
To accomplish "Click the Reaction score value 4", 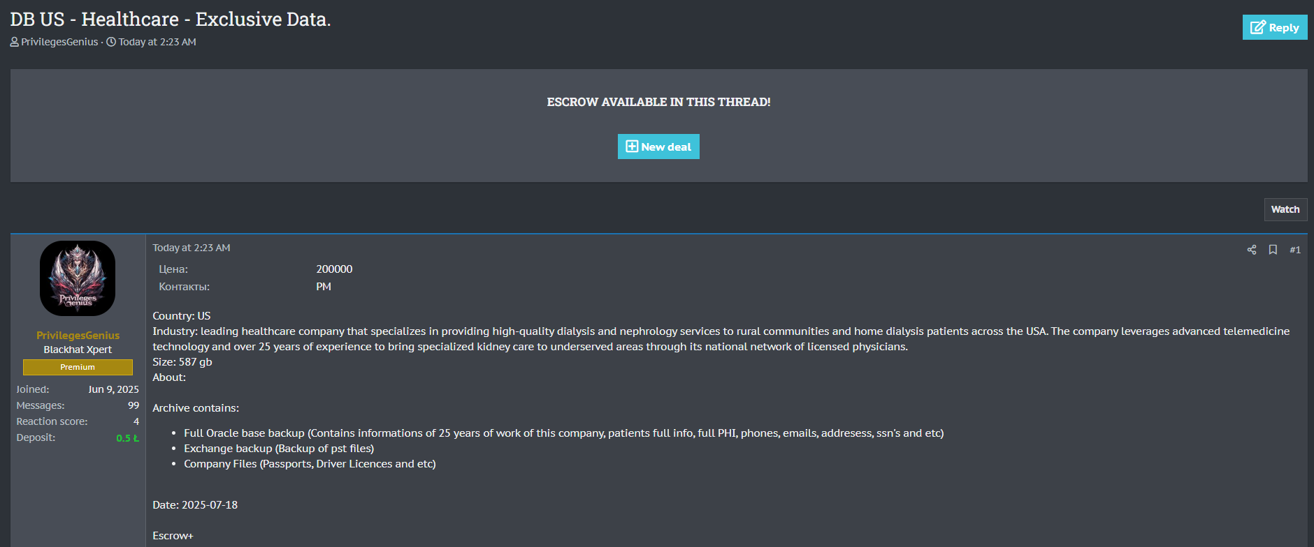I will coord(136,421).
